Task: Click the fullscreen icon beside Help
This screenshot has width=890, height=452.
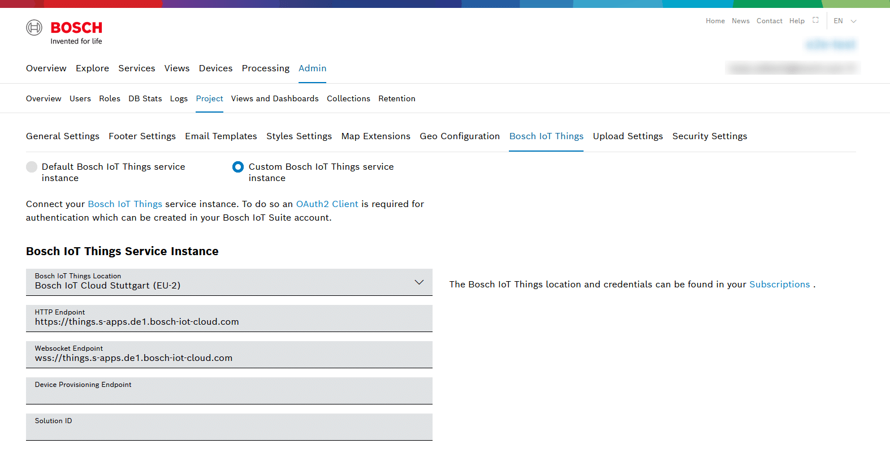Action: (815, 20)
